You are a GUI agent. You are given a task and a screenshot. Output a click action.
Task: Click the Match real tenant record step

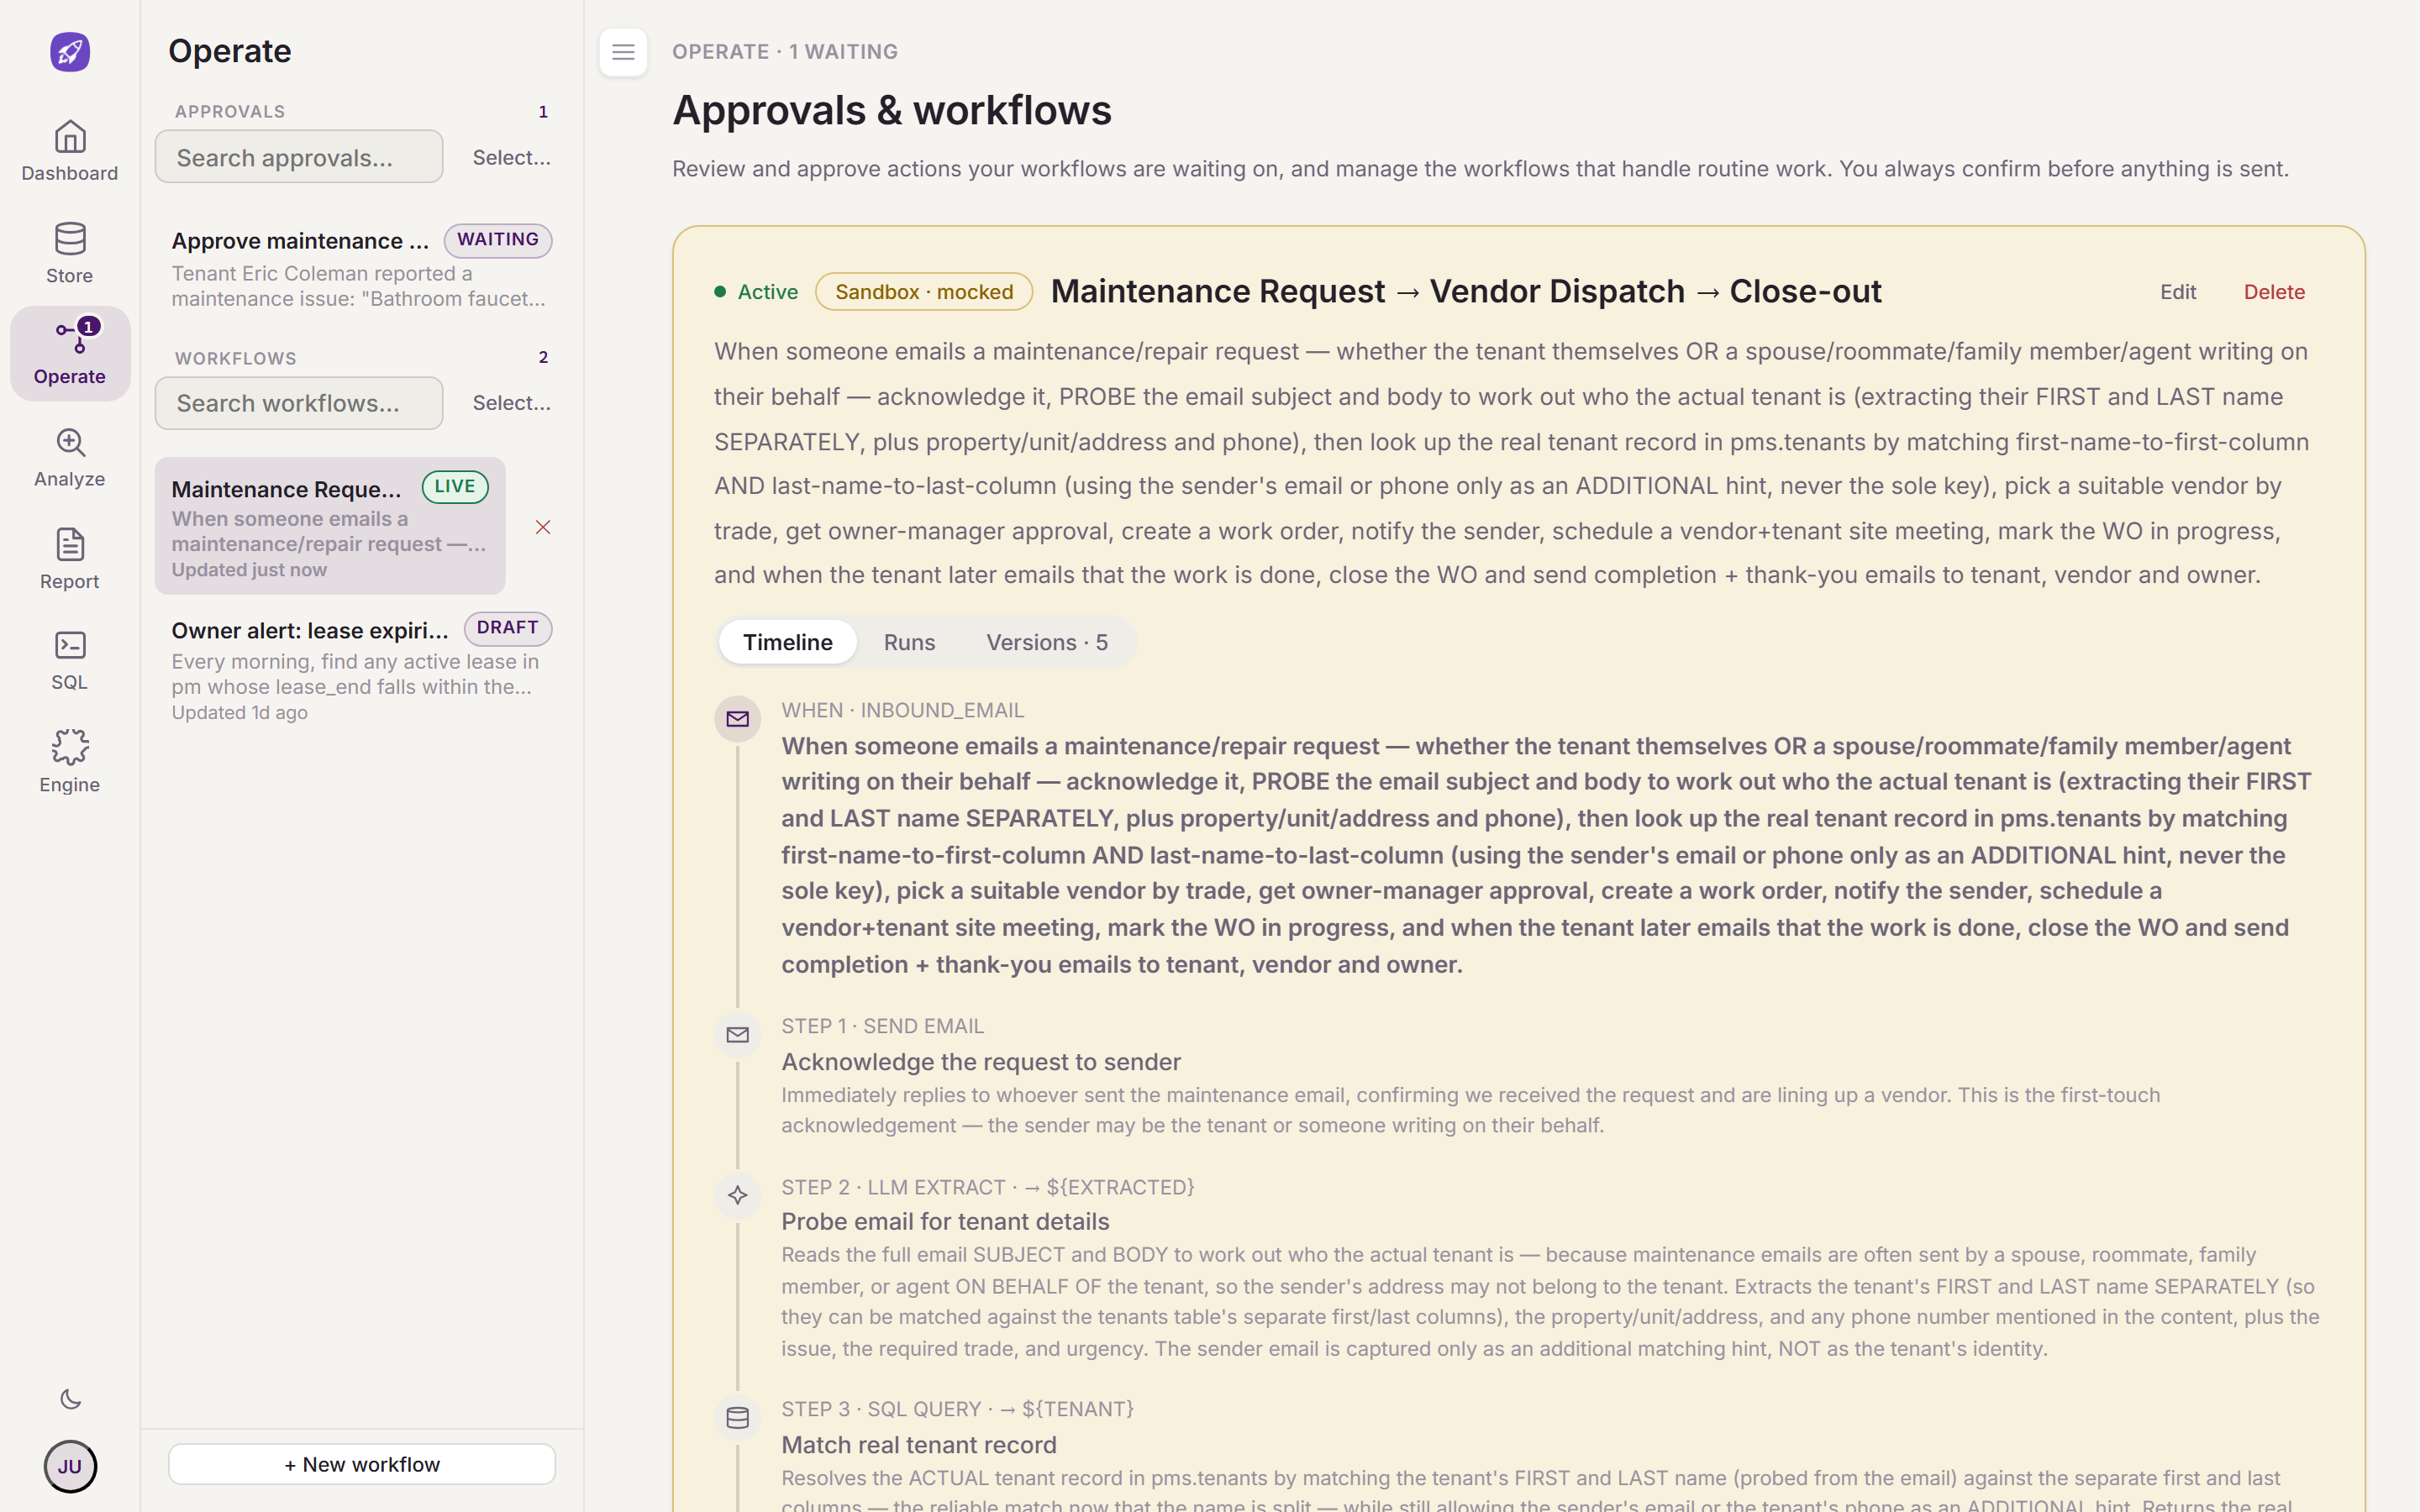coord(919,1445)
